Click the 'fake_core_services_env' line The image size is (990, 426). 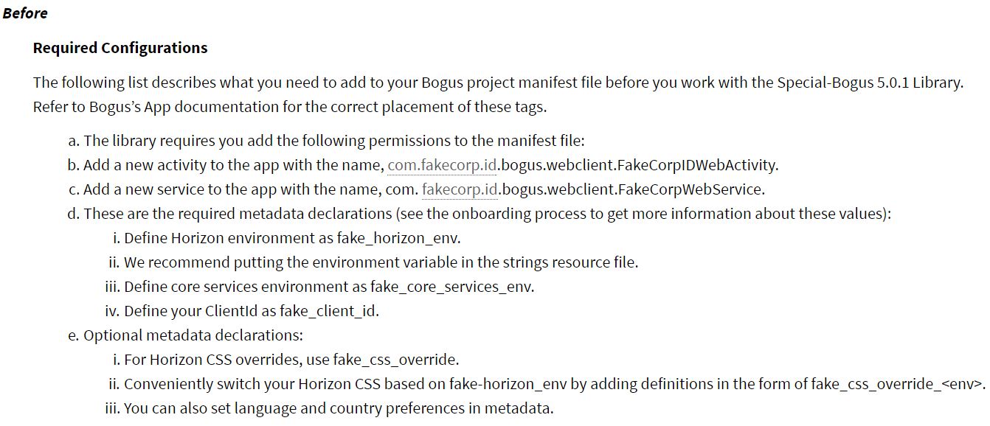[320, 287]
